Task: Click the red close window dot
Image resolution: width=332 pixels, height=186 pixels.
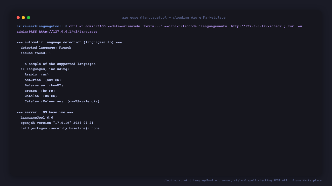Action: tap(18, 18)
